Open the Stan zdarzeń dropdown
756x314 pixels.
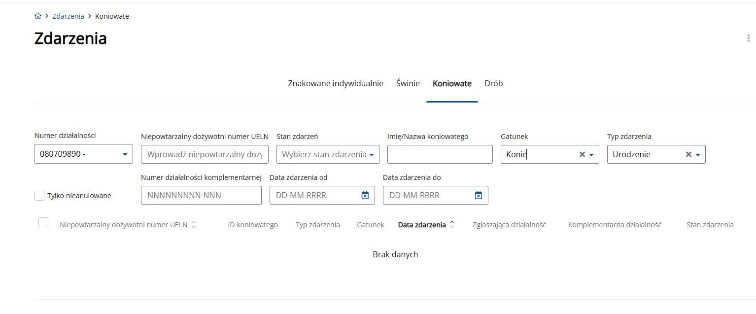click(x=371, y=154)
